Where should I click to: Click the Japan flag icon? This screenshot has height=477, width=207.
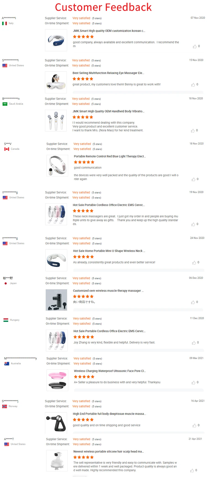(6, 283)
